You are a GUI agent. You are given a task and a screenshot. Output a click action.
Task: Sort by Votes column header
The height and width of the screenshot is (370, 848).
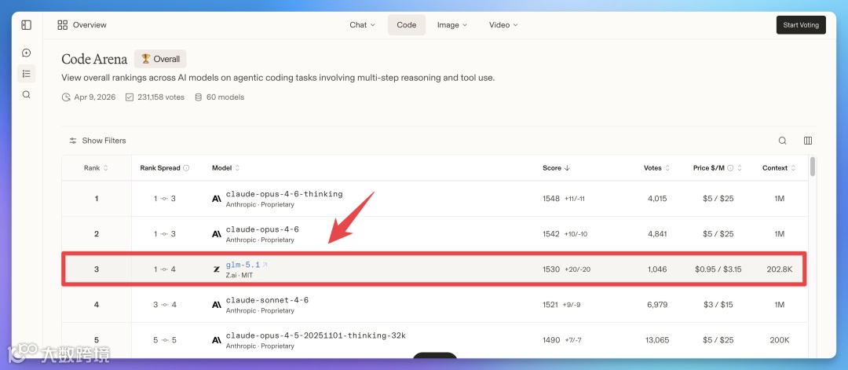point(657,168)
